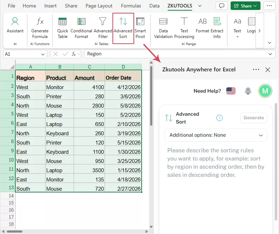Launch the Quick Table tool

click(x=63, y=28)
